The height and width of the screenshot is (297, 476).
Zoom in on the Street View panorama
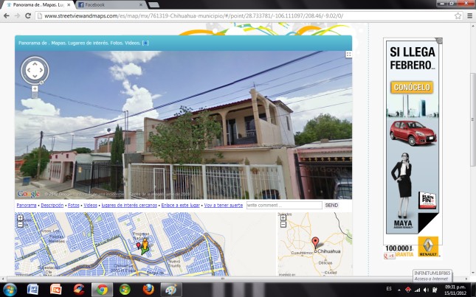click(x=35, y=88)
